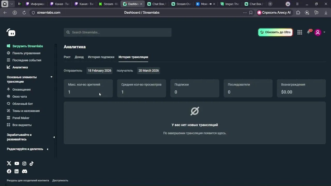This screenshot has width=331, height=186.
Task: Open Последние события in sidebar
Action: (x=27, y=60)
